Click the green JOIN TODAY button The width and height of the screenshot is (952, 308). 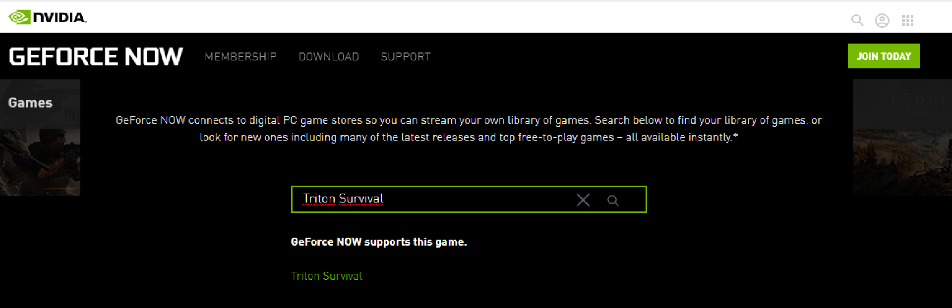point(884,56)
